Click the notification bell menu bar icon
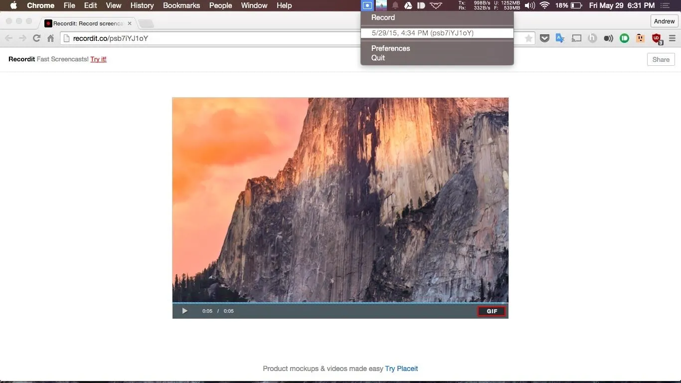Screen dimensions: 681x383 [x=395, y=5]
